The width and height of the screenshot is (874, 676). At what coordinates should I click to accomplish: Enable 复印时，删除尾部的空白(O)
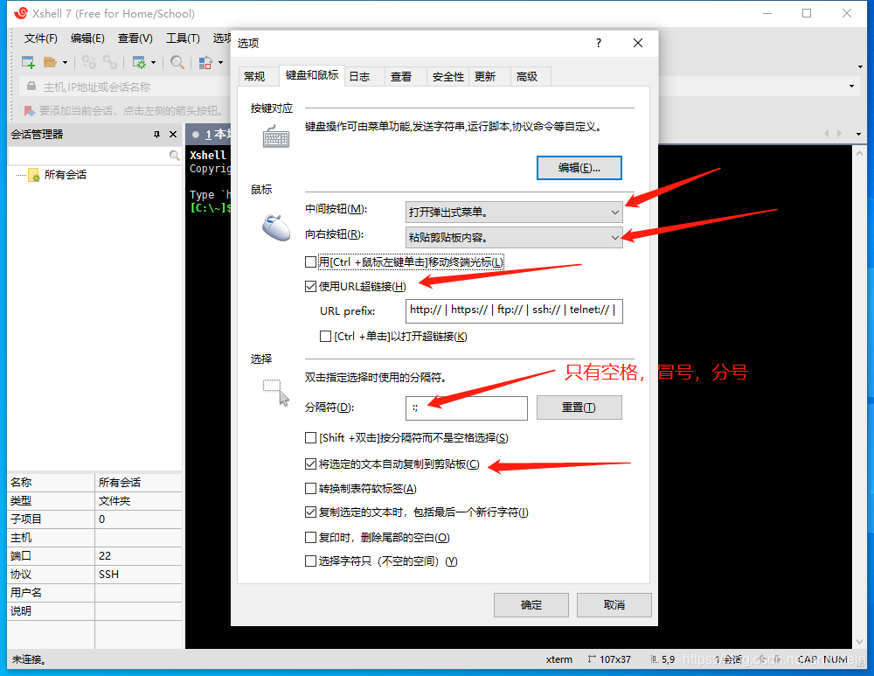click(310, 537)
